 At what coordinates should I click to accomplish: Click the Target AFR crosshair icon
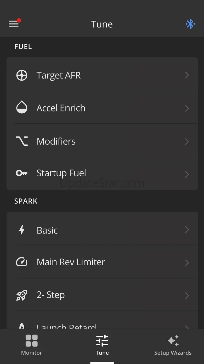22,75
